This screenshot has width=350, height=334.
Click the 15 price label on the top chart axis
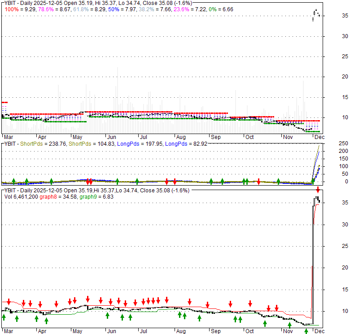[345, 97]
